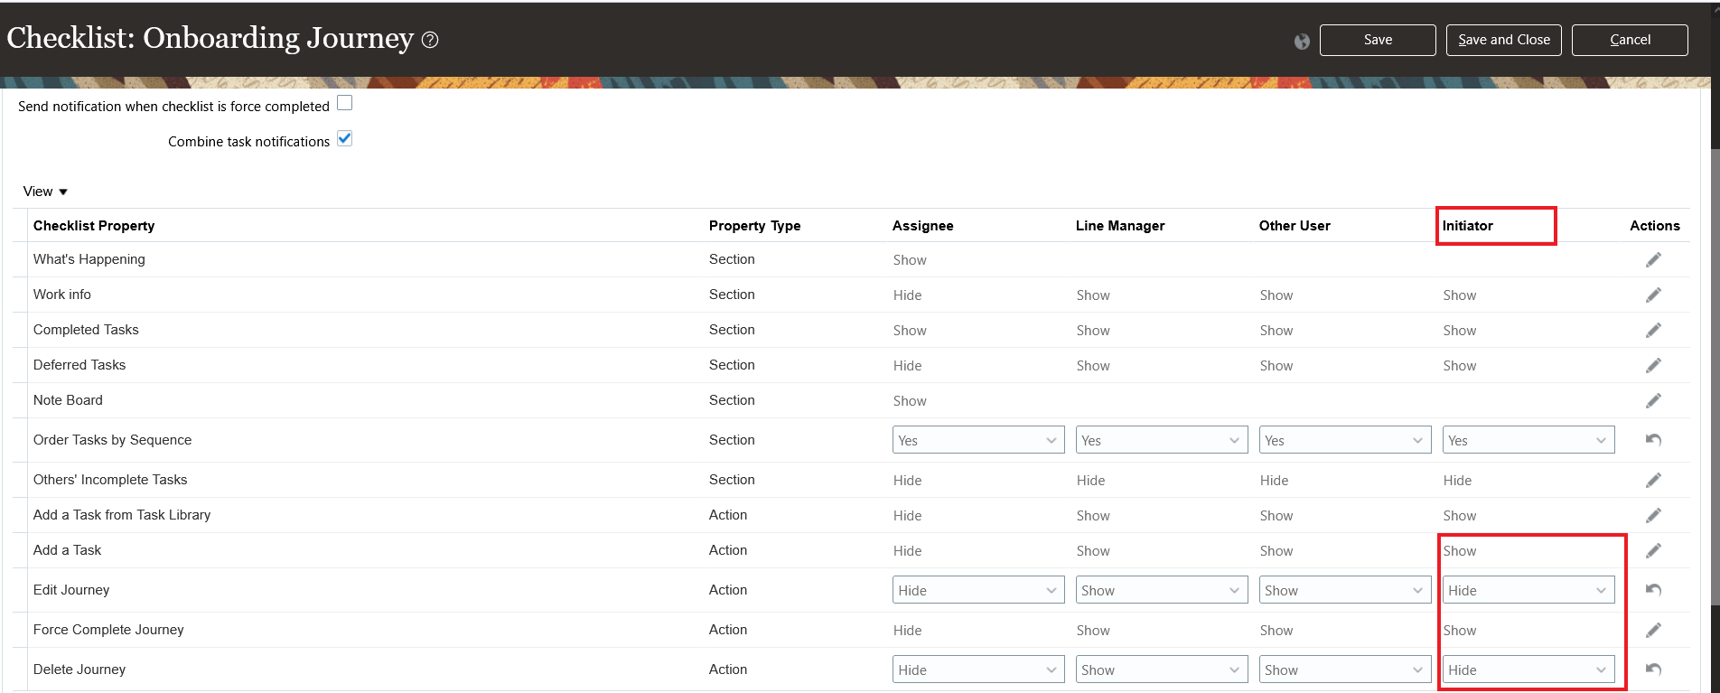Edit the Deferred Tasks row

[1653, 366]
